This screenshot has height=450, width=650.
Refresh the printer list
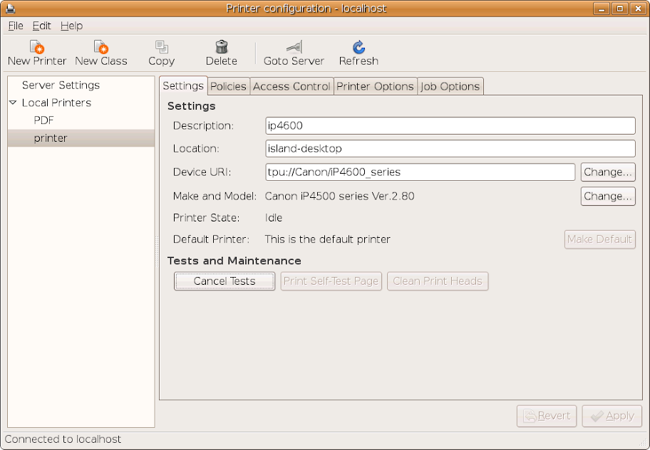click(358, 48)
